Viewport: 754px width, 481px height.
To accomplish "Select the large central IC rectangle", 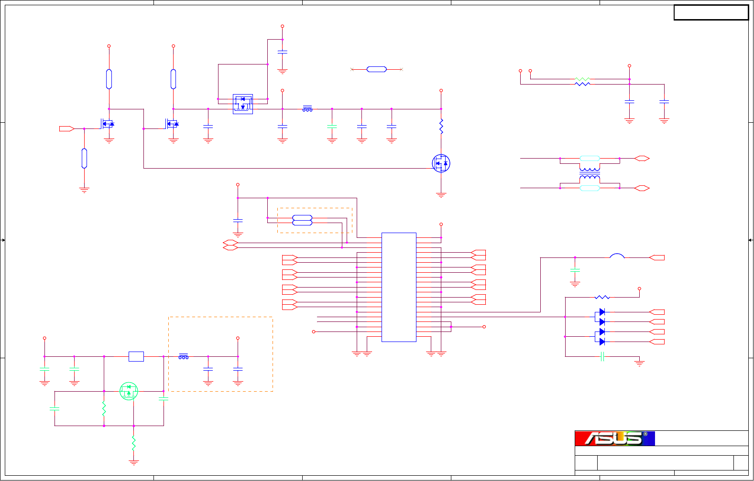I will 399,287.
